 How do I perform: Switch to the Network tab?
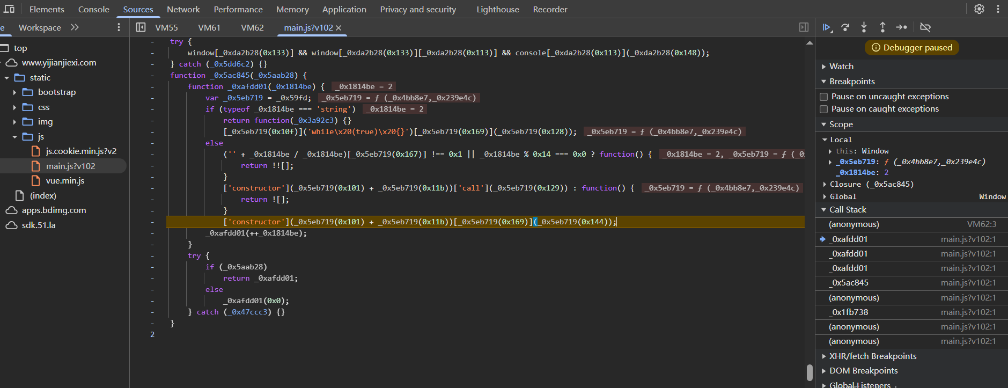[183, 9]
